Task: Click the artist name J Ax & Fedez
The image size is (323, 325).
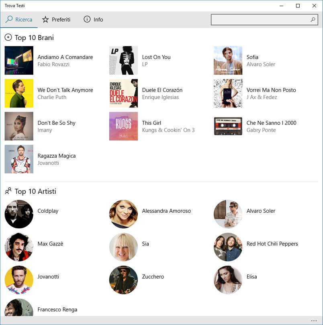Action: pyautogui.click(x=262, y=97)
